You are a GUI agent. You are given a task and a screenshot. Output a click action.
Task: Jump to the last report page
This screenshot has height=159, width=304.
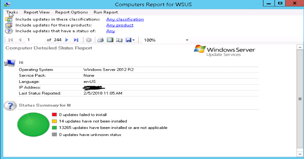[76, 40]
